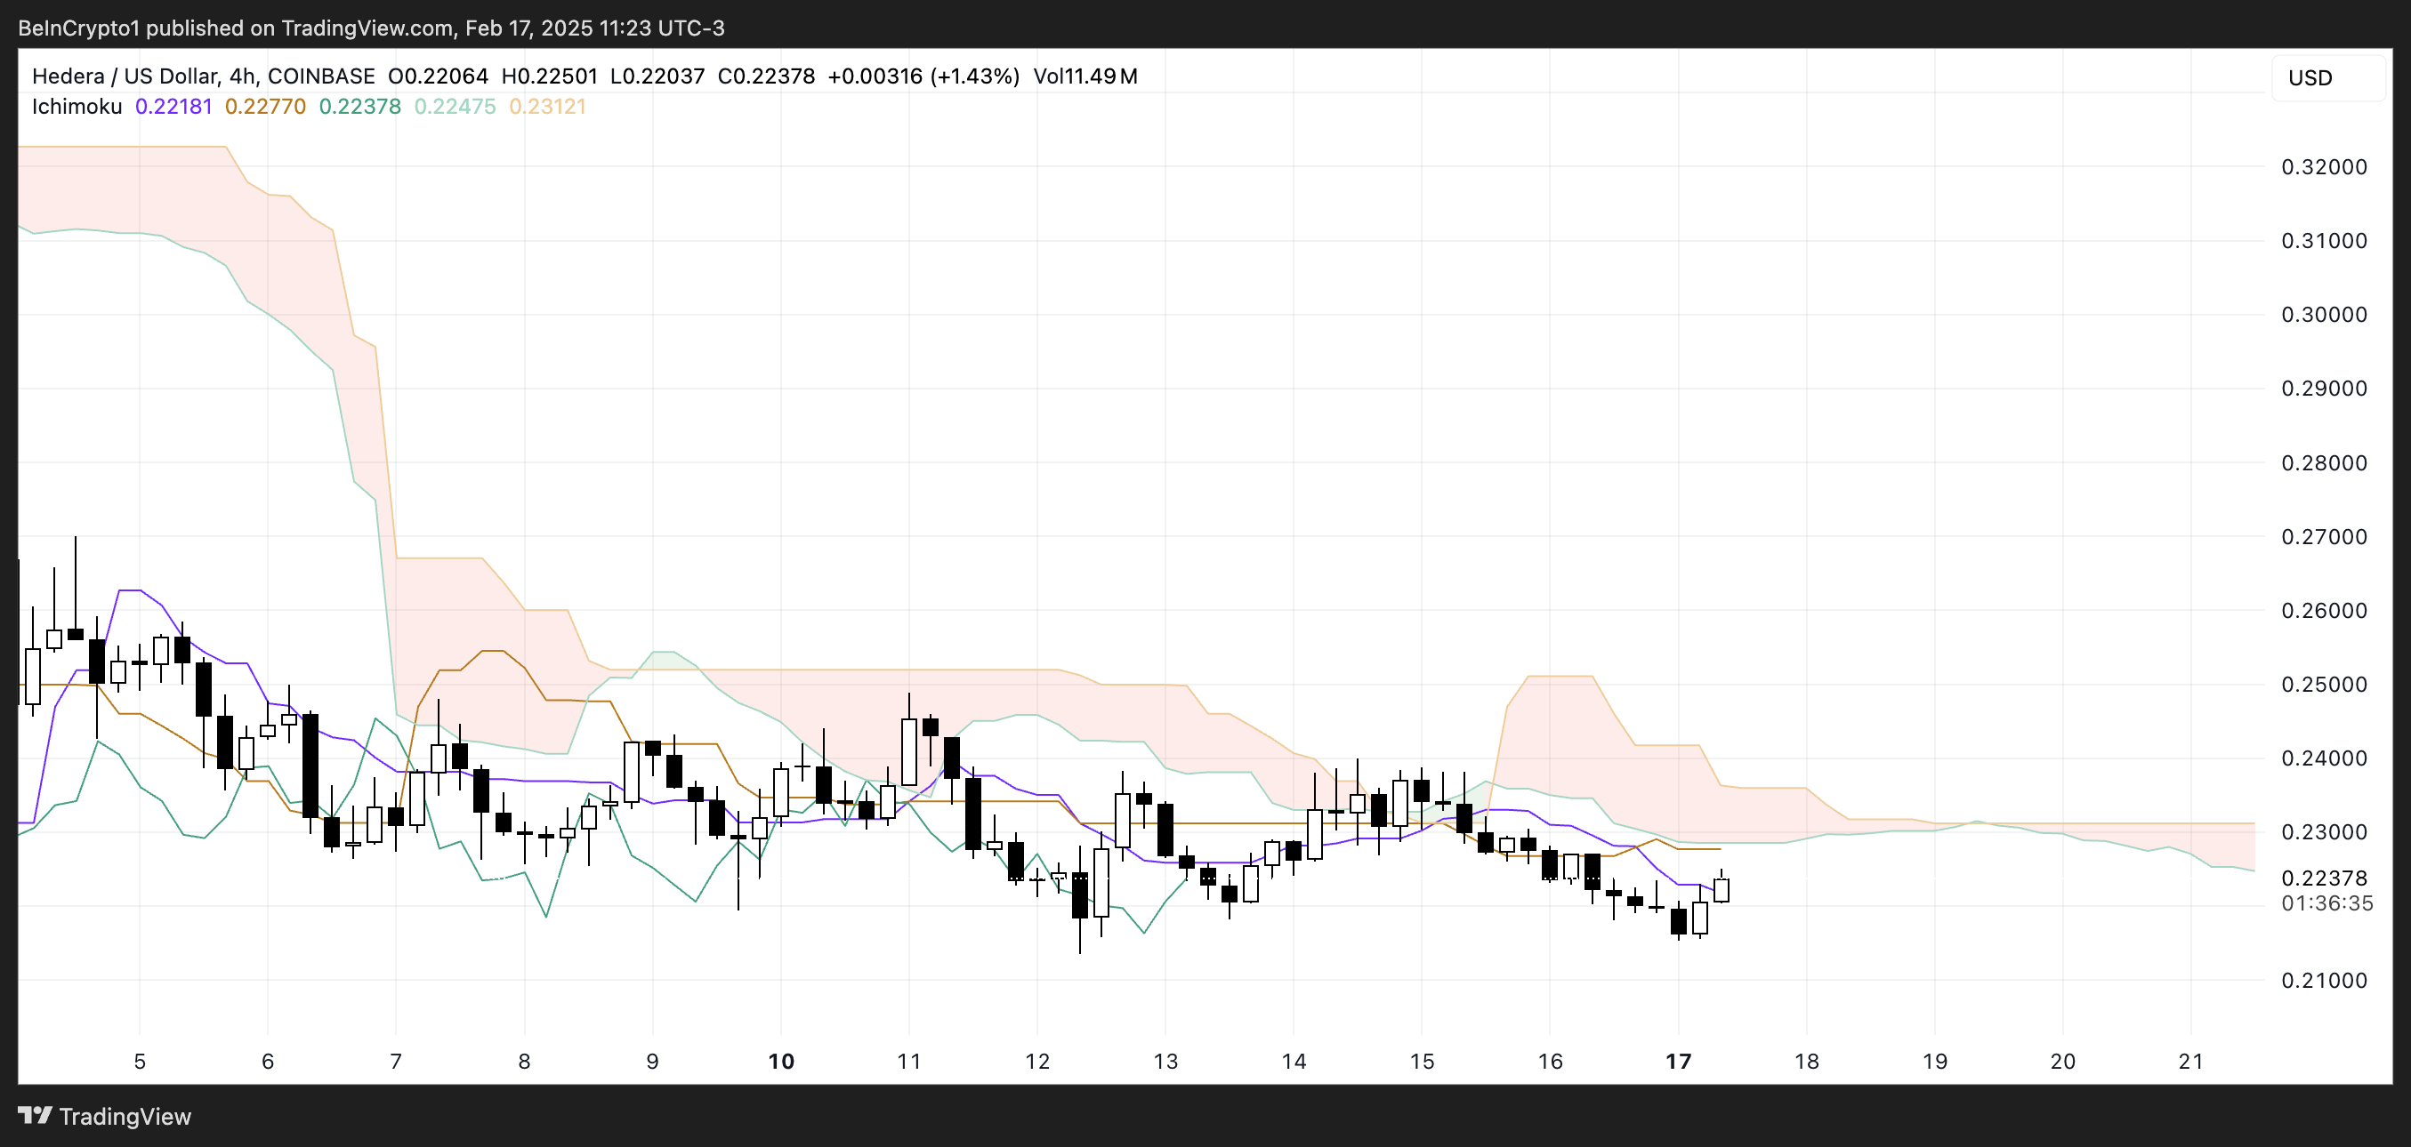Click the 0.25000 price scale label
The image size is (2411, 1147).
pos(2323,684)
